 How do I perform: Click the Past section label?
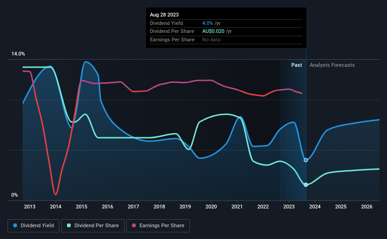pyautogui.click(x=296, y=65)
